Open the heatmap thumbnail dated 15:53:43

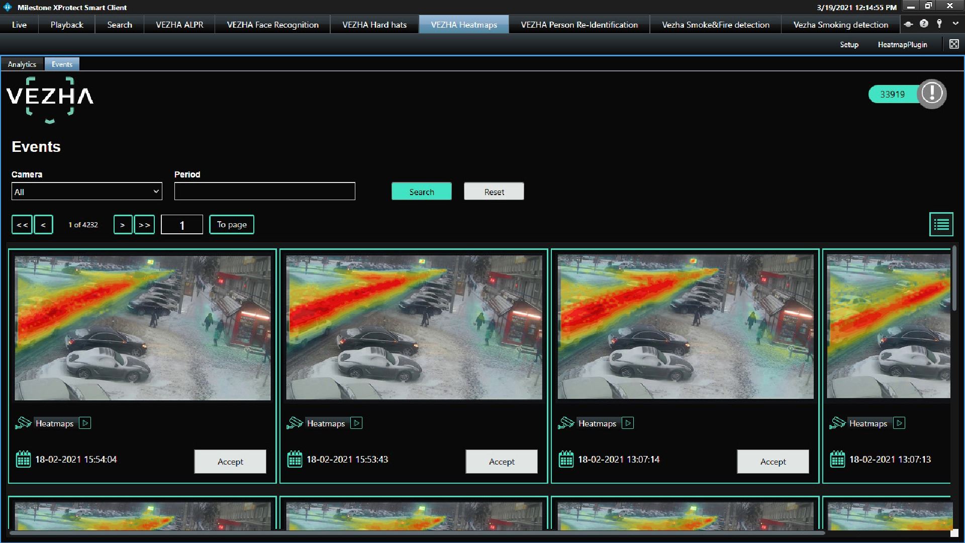[x=414, y=328]
